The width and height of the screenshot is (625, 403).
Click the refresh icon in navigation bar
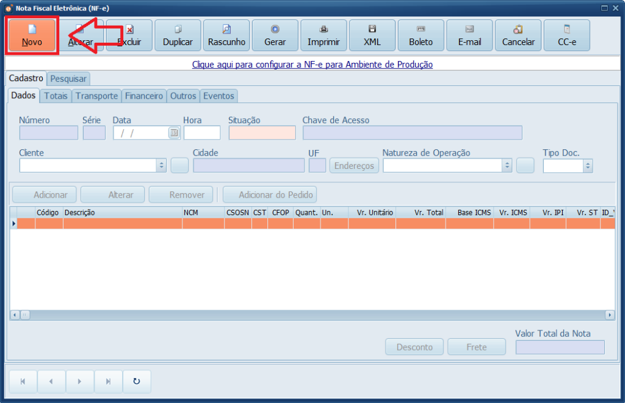tap(137, 382)
